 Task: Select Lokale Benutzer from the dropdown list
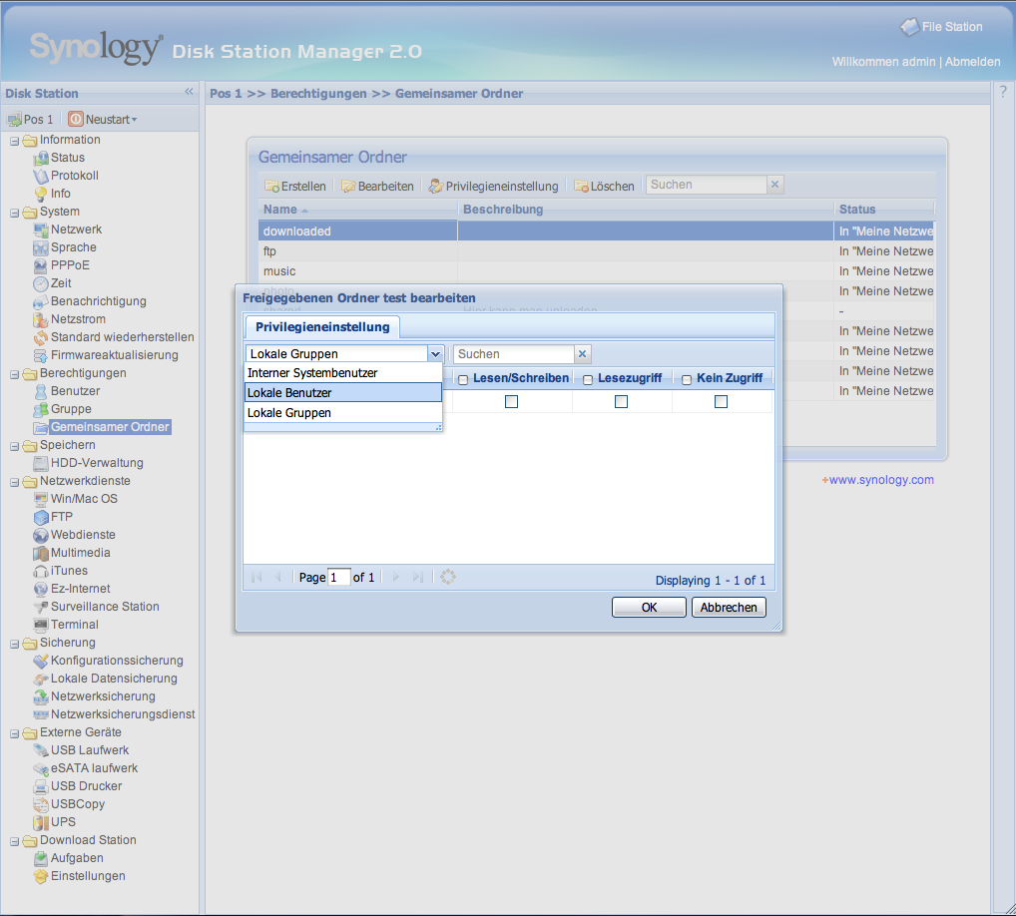click(x=342, y=393)
